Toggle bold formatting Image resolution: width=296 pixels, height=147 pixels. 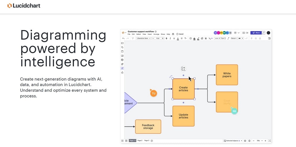167,39
